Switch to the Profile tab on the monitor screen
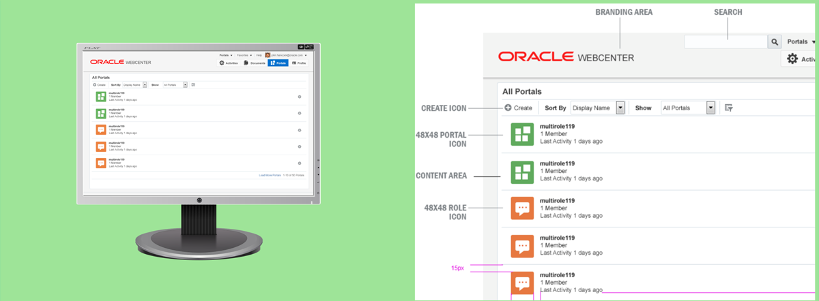Viewport: 819px width, 301px height. point(299,63)
